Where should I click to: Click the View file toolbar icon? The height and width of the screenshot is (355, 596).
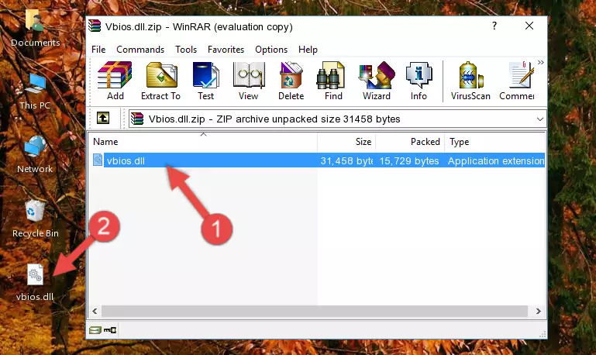249,81
